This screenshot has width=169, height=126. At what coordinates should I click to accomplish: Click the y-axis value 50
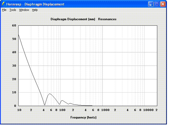[x=14, y=39]
